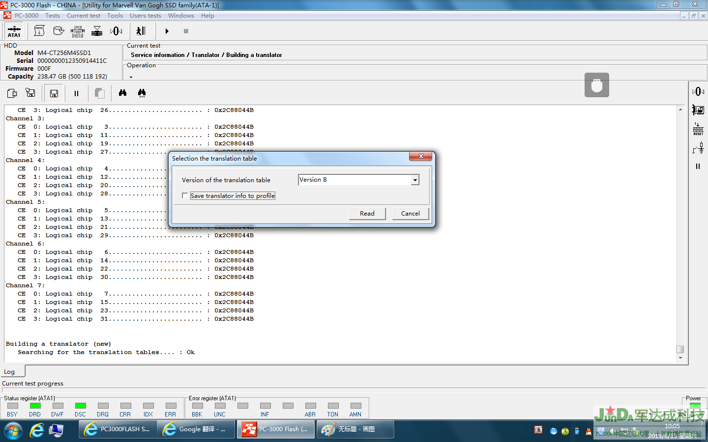The height and width of the screenshot is (442, 708).
Task: Click the exit utility running-man icon
Action: pyautogui.click(x=141, y=31)
